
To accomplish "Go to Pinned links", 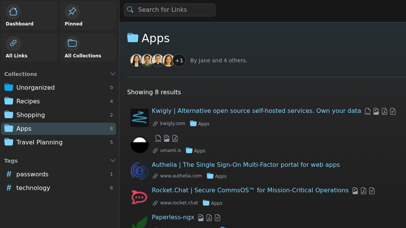I will click(88, 16).
